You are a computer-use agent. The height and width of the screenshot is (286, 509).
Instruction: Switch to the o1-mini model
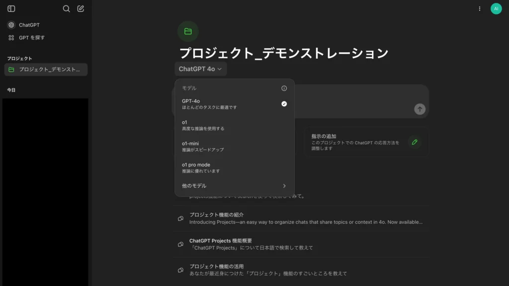234,146
